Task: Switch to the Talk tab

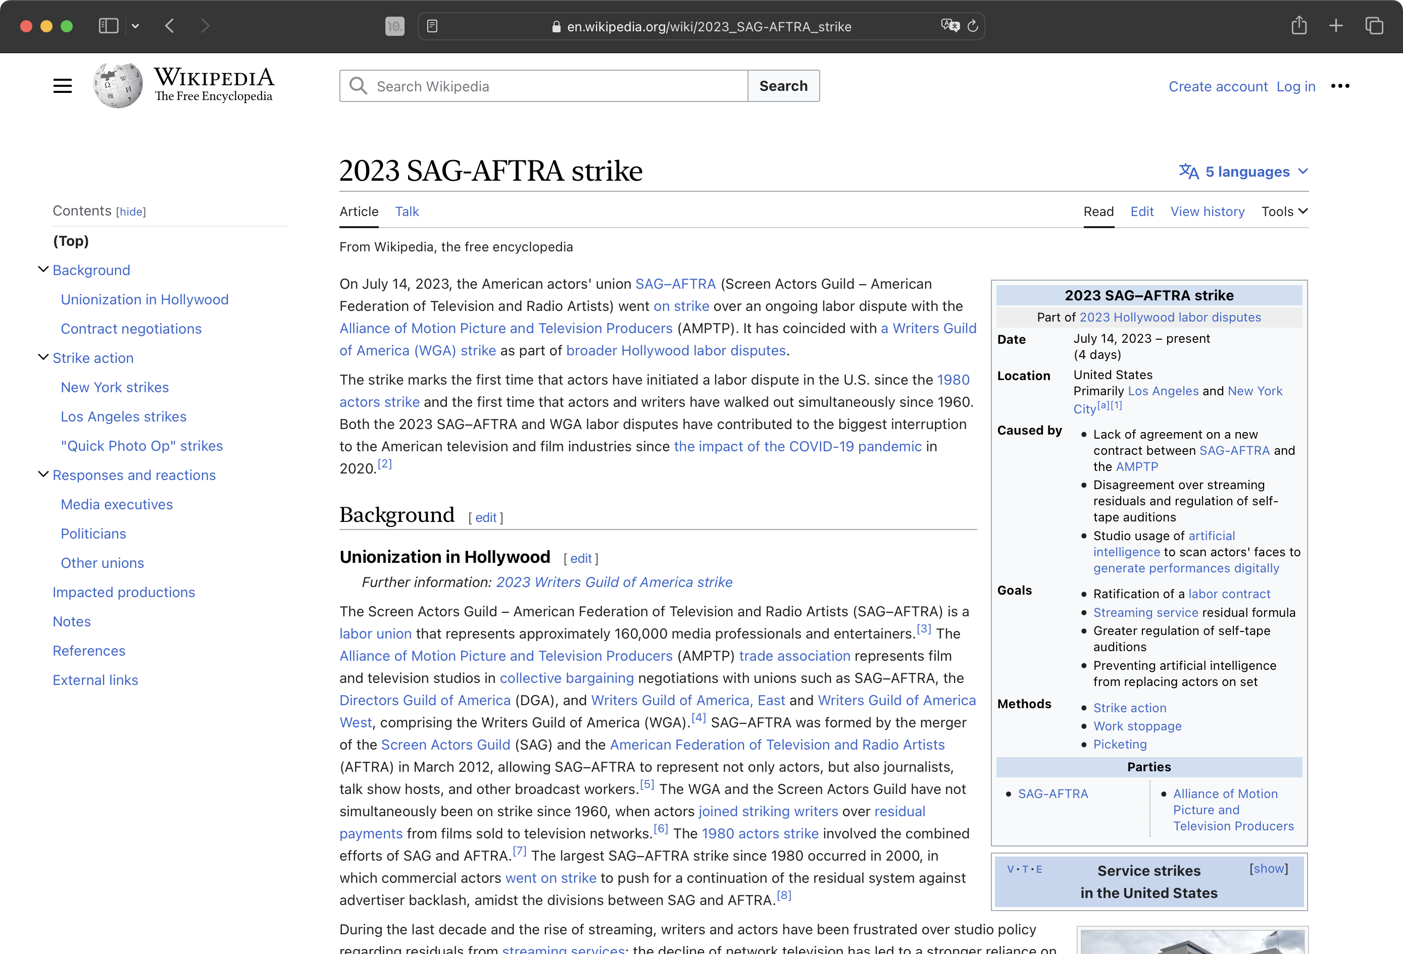Action: click(x=407, y=211)
